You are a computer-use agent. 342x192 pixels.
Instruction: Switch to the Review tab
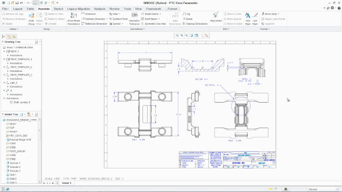pyautogui.click(x=114, y=9)
